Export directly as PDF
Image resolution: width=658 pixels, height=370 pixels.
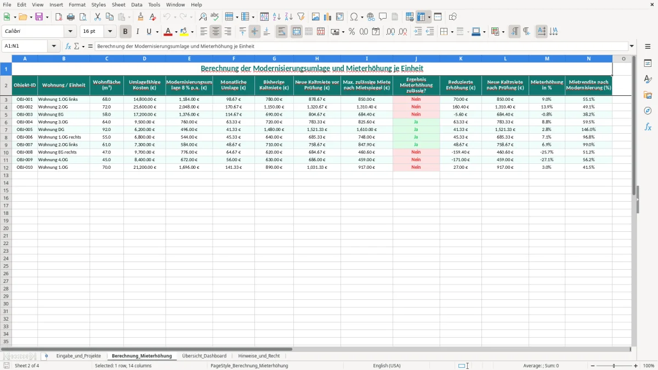click(59, 17)
